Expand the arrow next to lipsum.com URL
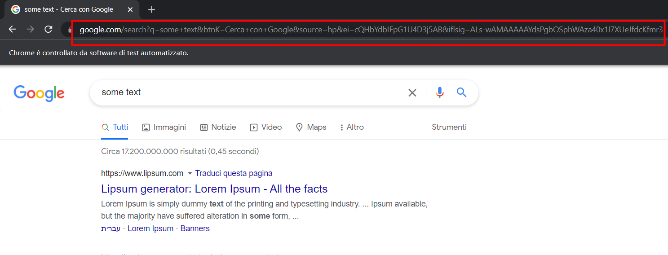Image resolution: width=668 pixels, height=255 pixels. click(x=190, y=173)
